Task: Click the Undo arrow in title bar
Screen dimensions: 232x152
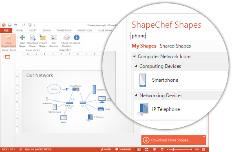Action: 16,25
